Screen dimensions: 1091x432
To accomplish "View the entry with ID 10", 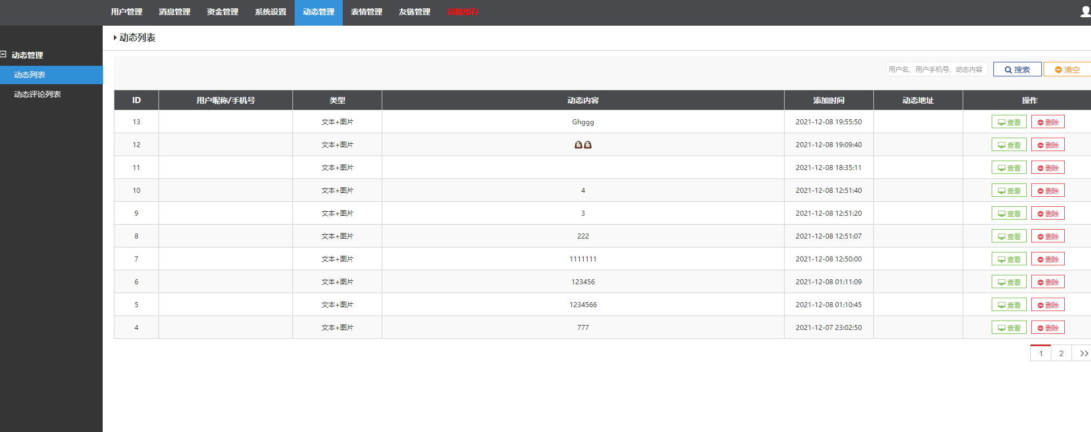I will click(x=1008, y=191).
